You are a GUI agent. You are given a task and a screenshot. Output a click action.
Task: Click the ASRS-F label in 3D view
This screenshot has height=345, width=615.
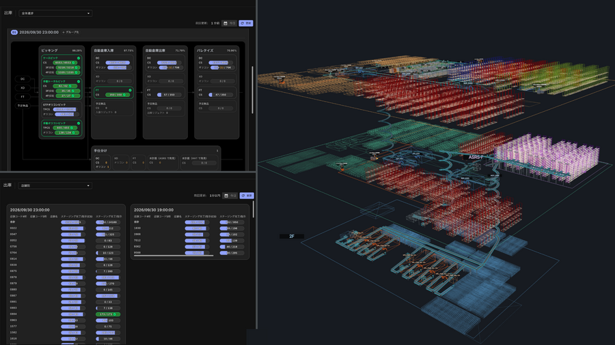(x=476, y=157)
